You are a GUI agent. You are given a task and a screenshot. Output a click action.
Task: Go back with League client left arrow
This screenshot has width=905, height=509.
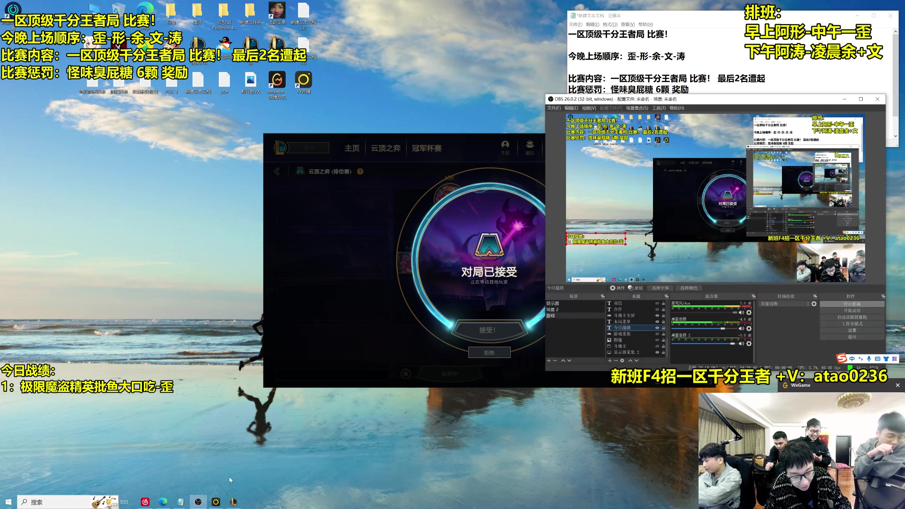tap(277, 171)
